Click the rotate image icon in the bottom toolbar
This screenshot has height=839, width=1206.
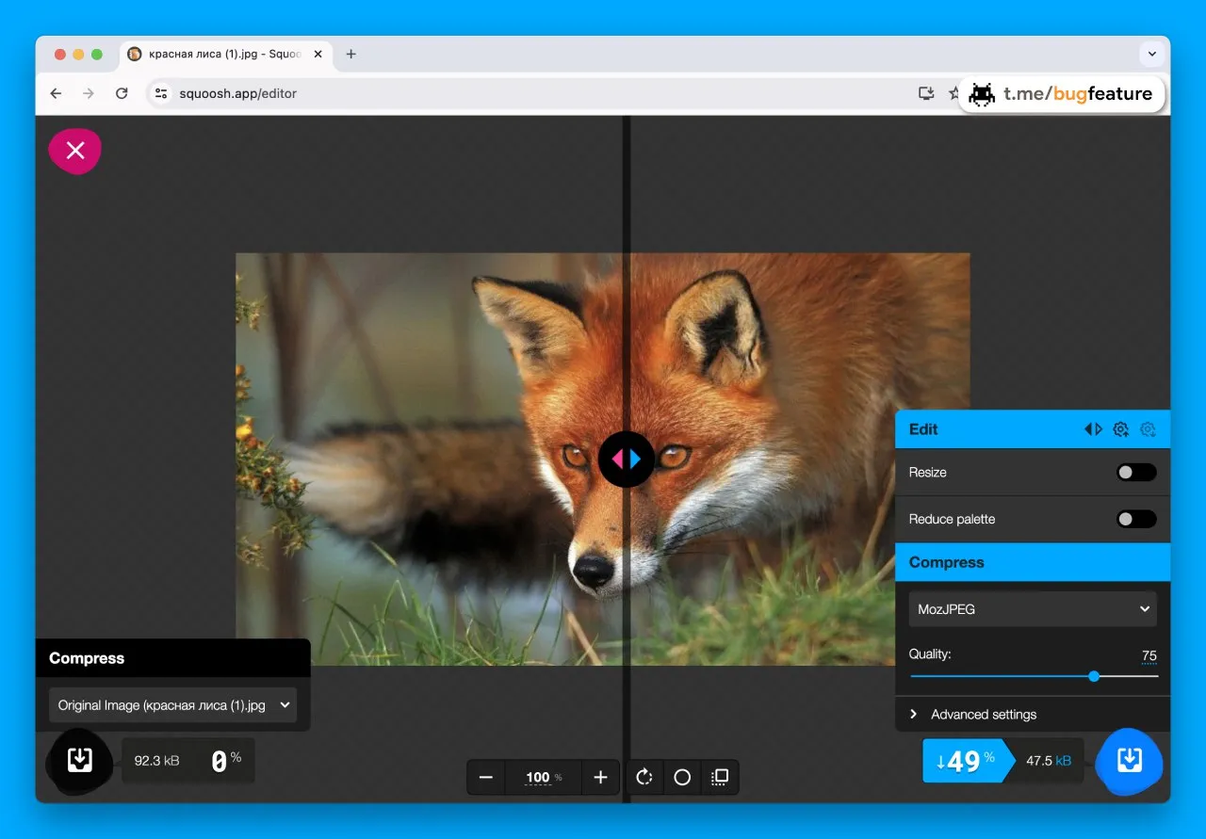click(644, 778)
